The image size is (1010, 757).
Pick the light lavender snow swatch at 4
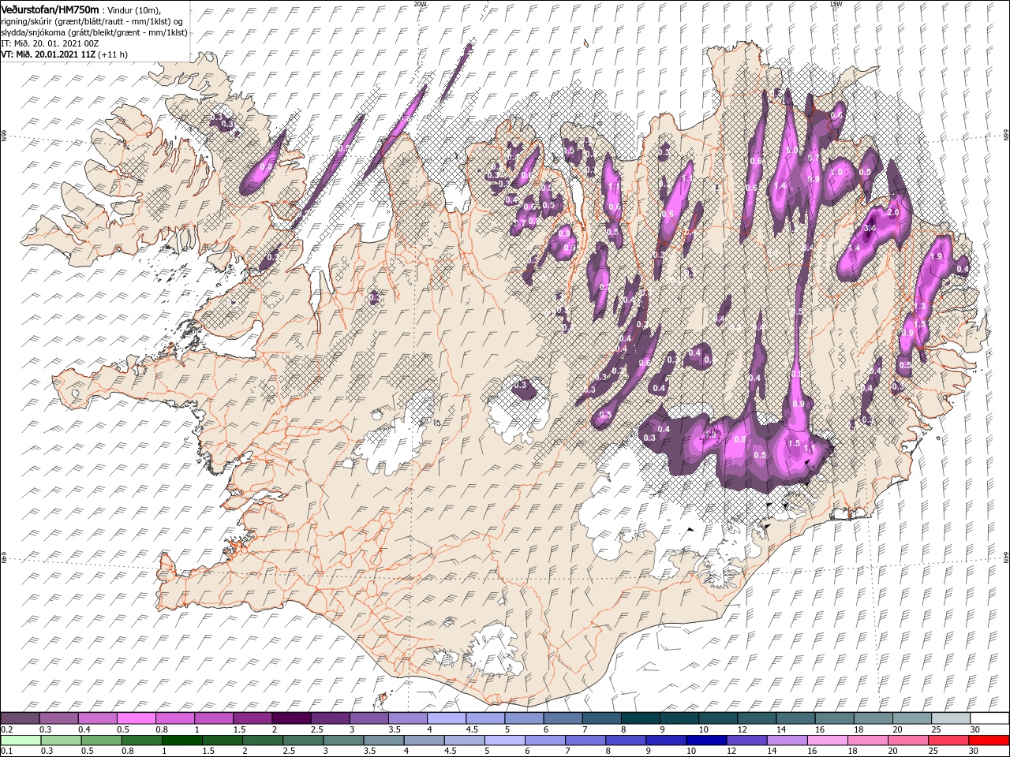point(446,718)
